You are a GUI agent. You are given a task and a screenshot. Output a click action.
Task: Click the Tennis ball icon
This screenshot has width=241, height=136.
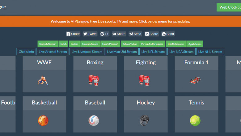click(195, 121)
